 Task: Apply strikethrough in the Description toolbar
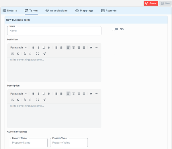pyautogui.click(x=49, y=94)
